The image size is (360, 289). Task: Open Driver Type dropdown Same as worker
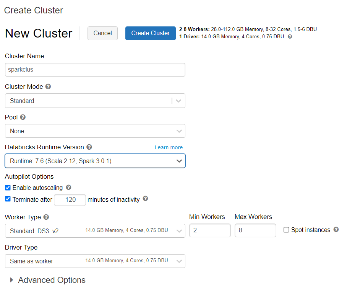point(95,261)
